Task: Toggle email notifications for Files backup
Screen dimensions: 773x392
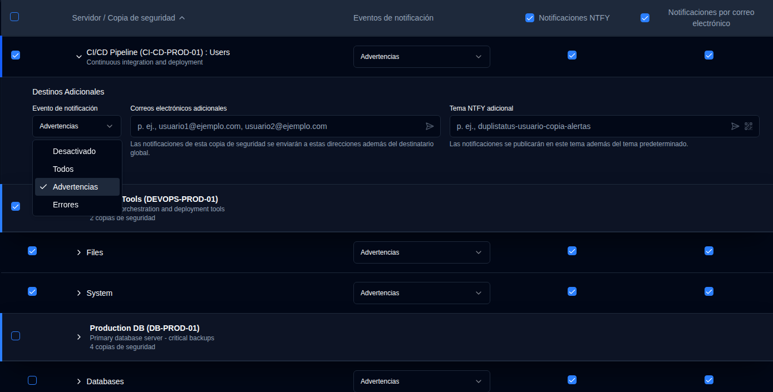Action: (x=709, y=251)
